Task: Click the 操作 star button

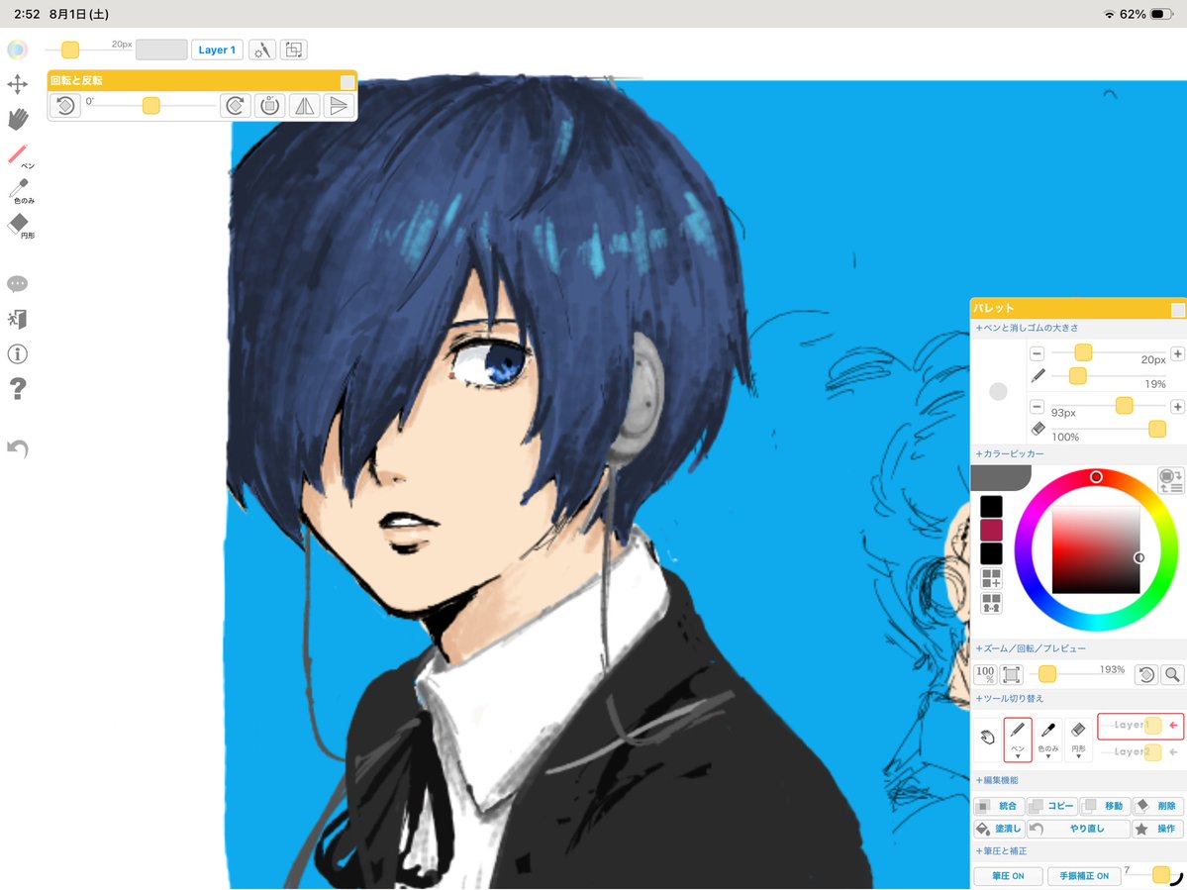Action: (1157, 829)
